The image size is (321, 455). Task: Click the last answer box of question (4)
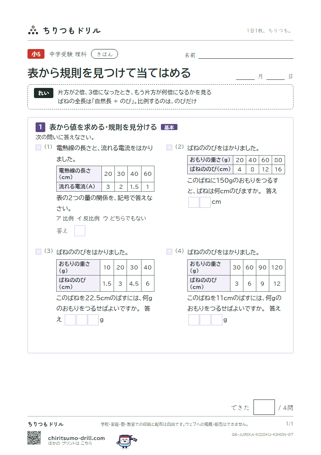[x=217, y=320]
